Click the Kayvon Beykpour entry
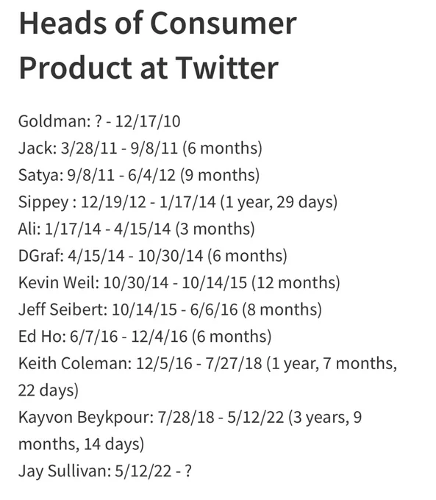Image resolution: width=436 pixels, height=500 pixels. click(x=190, y=417)
